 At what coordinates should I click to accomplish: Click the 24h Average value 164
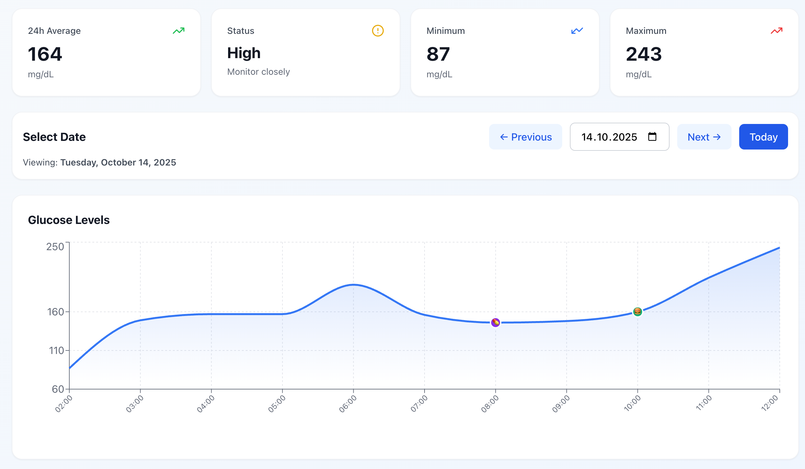pyautogui.click(x=45, y=54)
